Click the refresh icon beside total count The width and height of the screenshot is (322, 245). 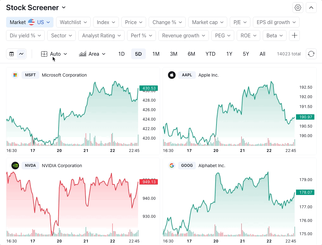coord(311,54)
